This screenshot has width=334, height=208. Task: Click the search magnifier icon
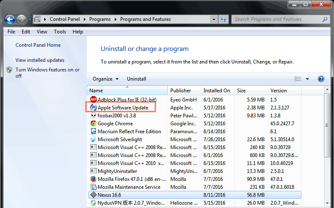click(325, 19)
